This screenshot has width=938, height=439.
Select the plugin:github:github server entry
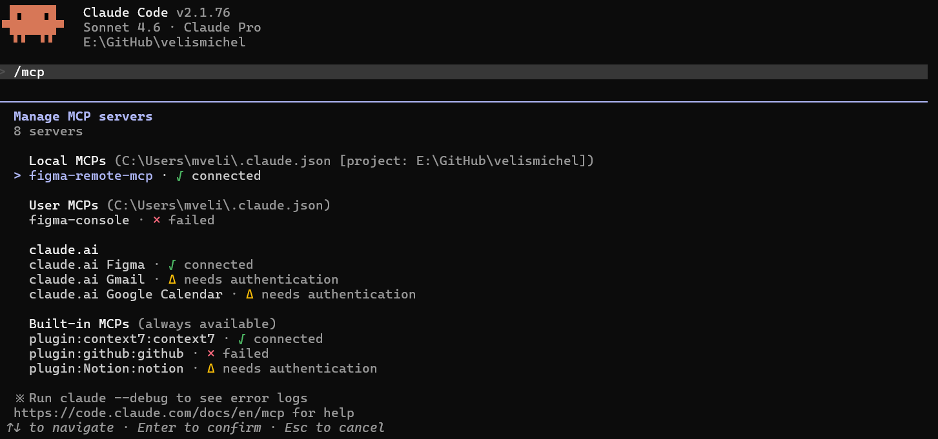[148, 354]
